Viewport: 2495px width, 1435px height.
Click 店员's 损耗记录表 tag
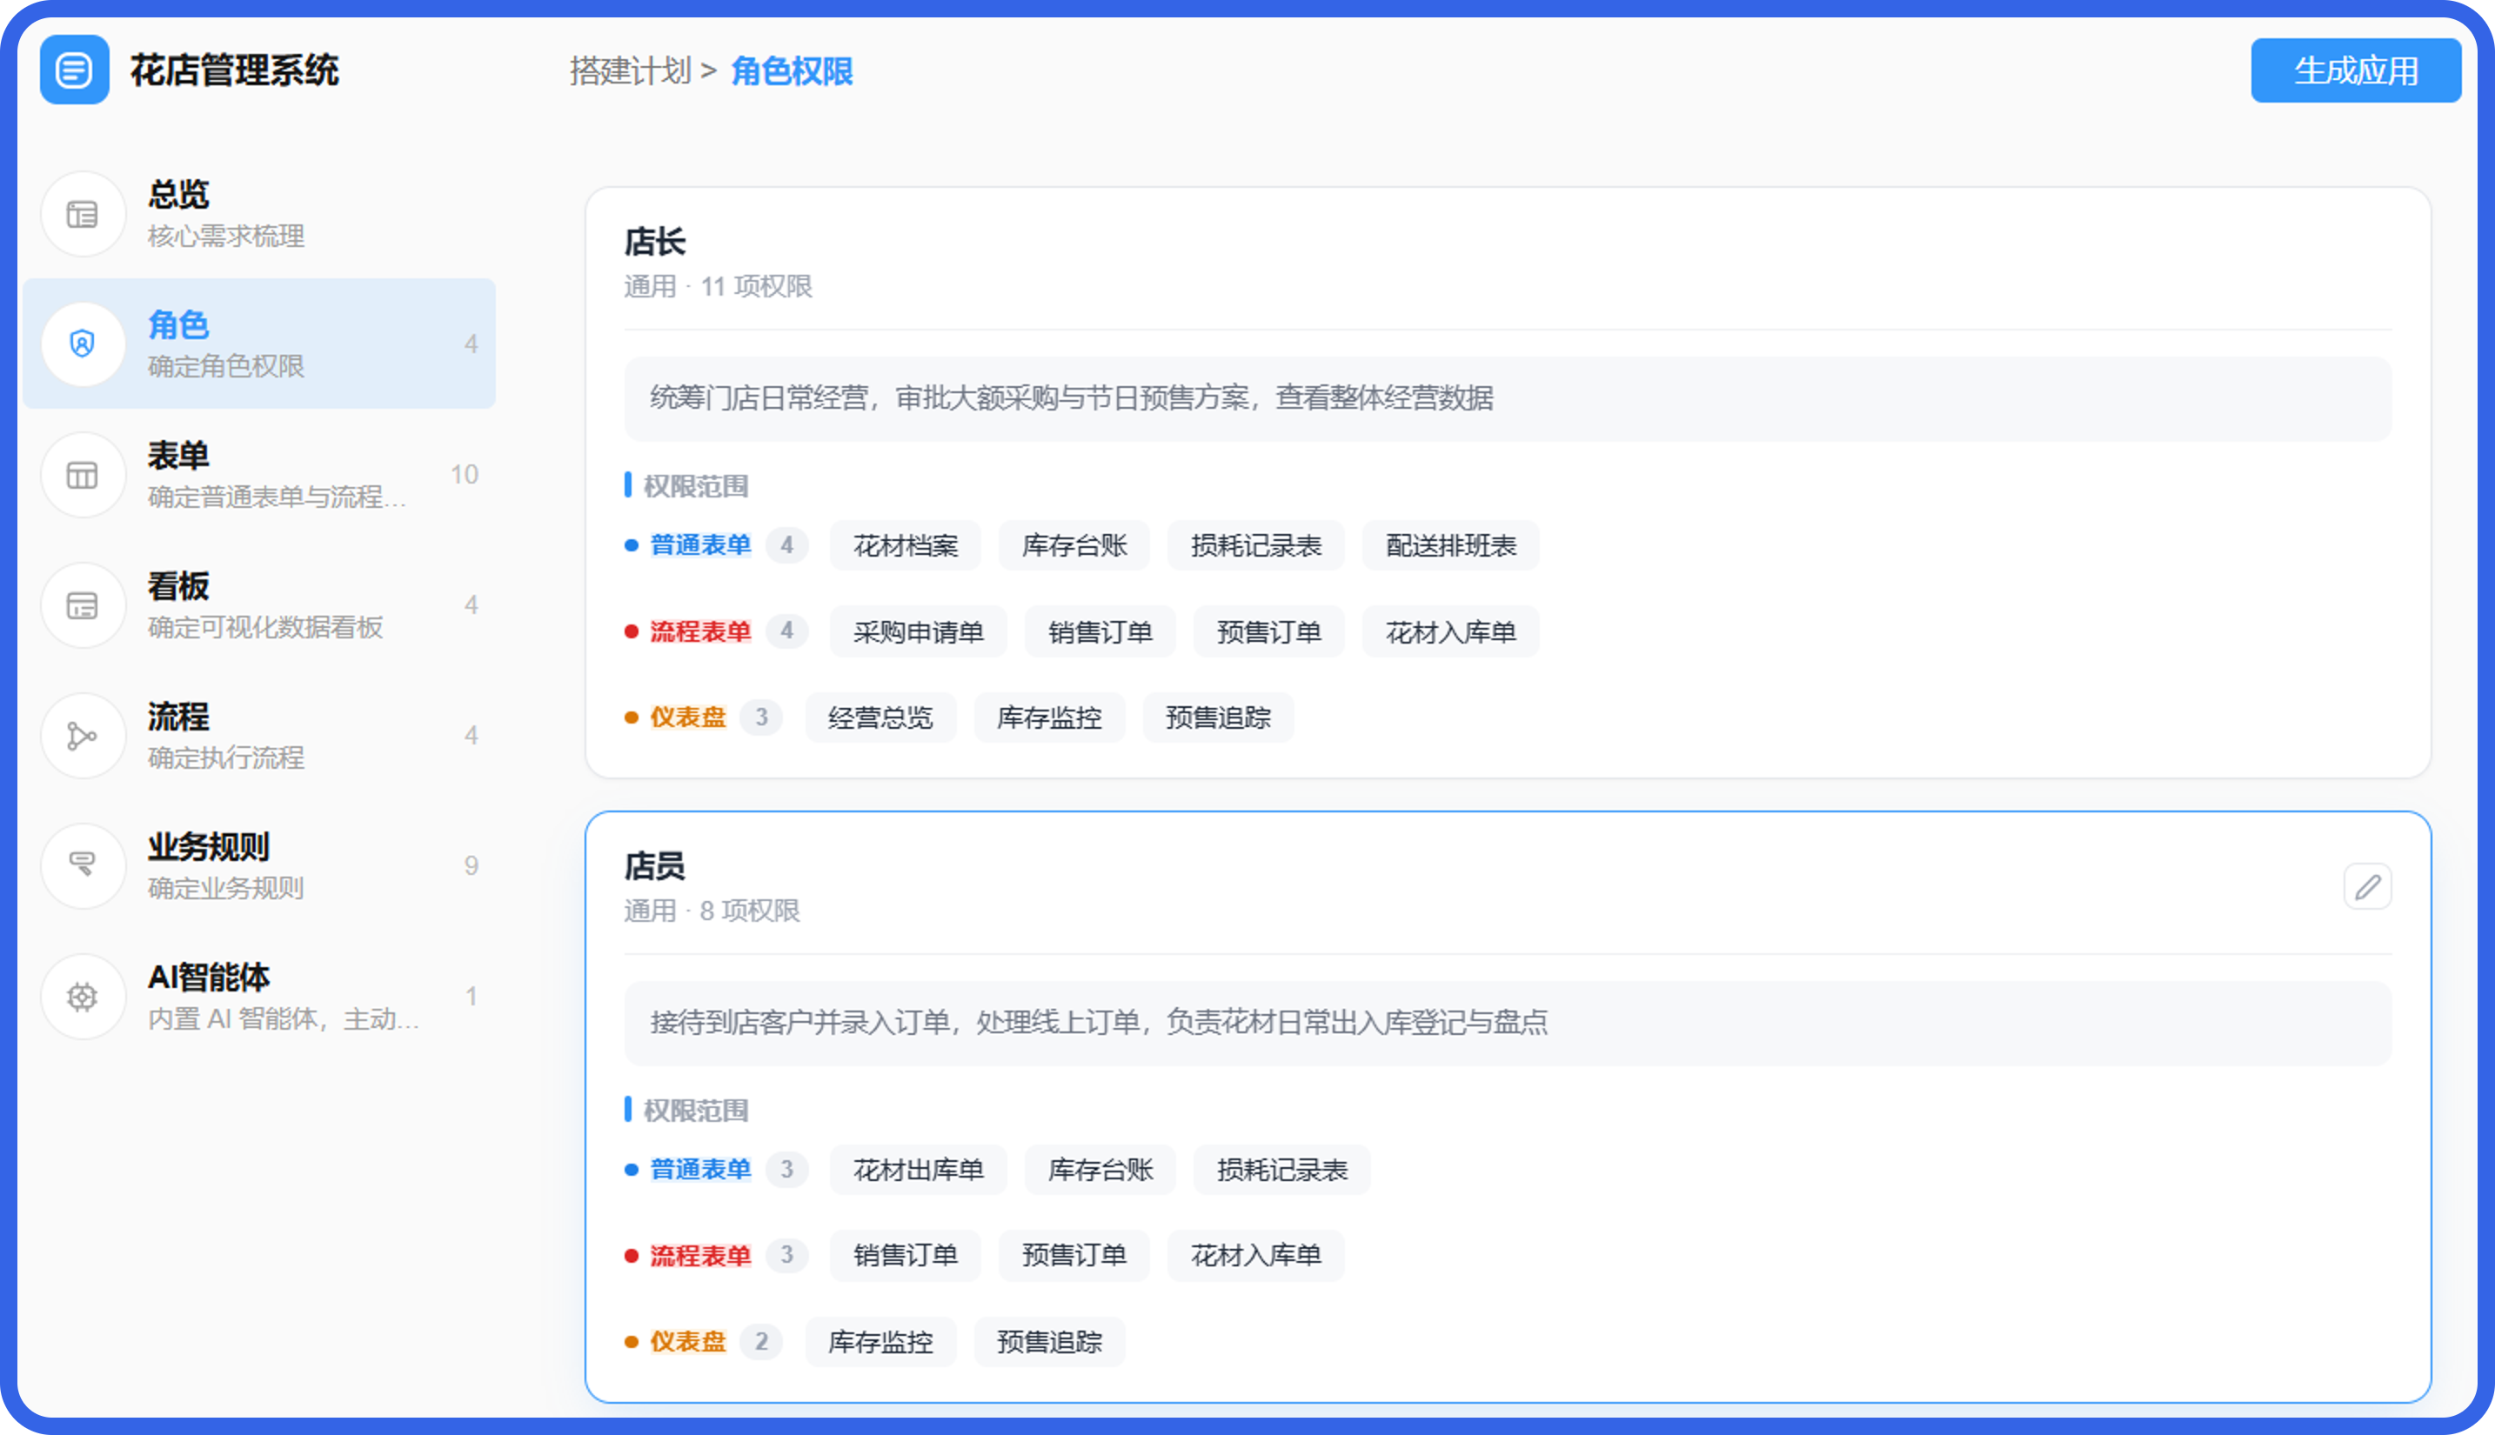pos(1281,1171)
